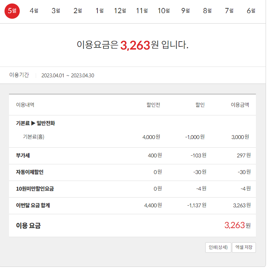Click the -1,137원 total discount value
The width and height of the screenshot is (267, 269).
(197, 205)
